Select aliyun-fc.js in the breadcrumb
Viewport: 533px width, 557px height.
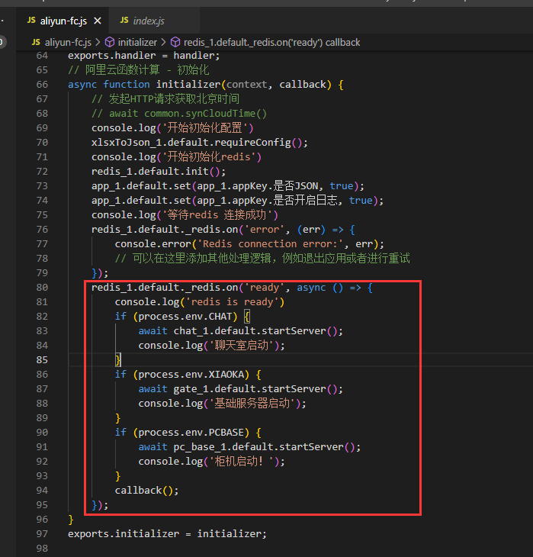click(x=68, y=43)
